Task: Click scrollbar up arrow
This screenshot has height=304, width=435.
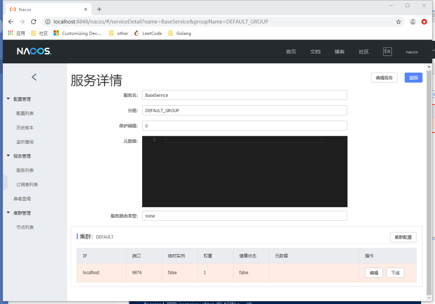Action: pyautogui.click(x=429, y=67)
